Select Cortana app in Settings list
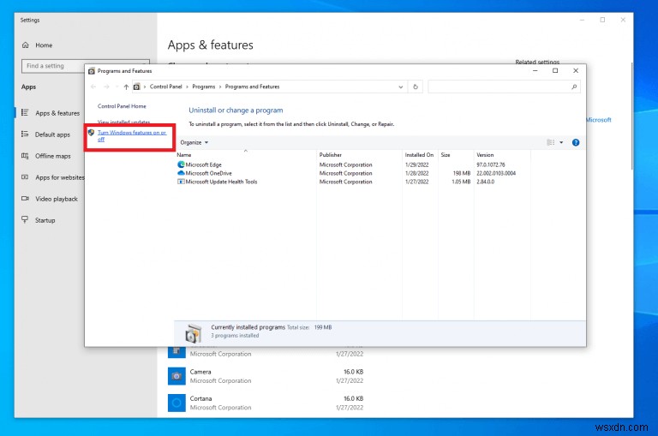This screenshot has width=658, height=436. 266,403
